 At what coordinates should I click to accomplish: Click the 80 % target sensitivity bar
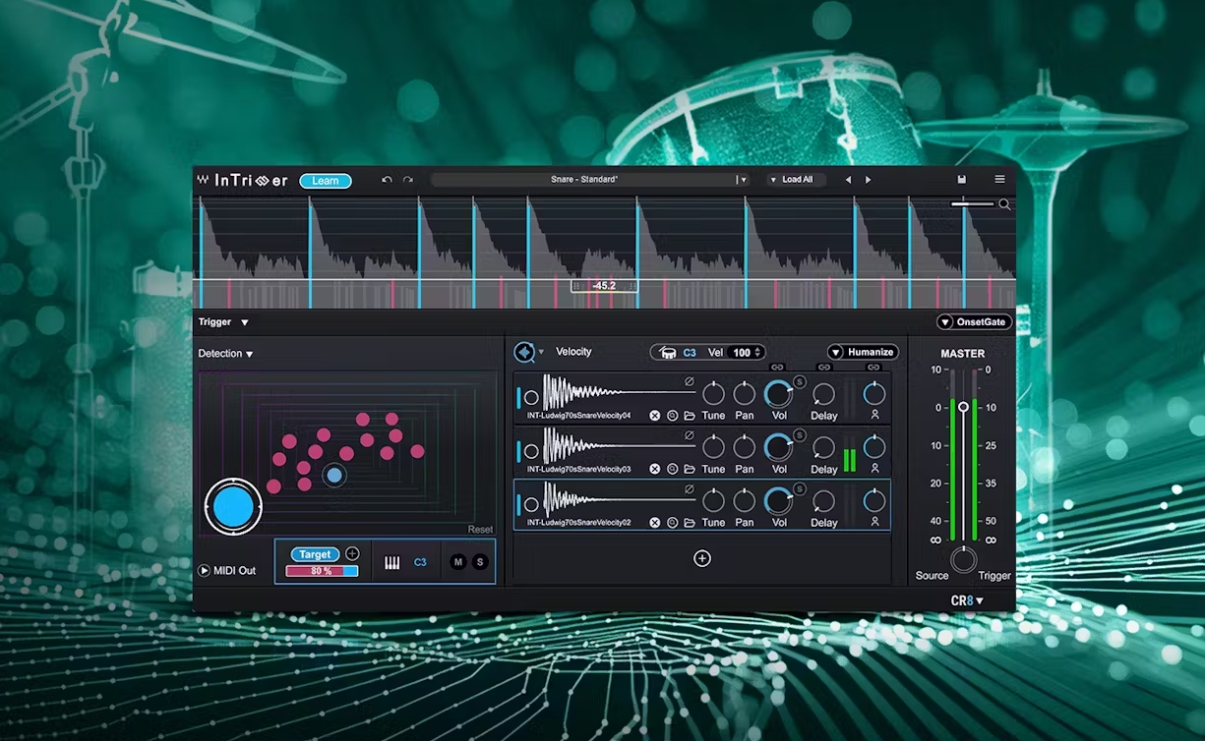322,571
